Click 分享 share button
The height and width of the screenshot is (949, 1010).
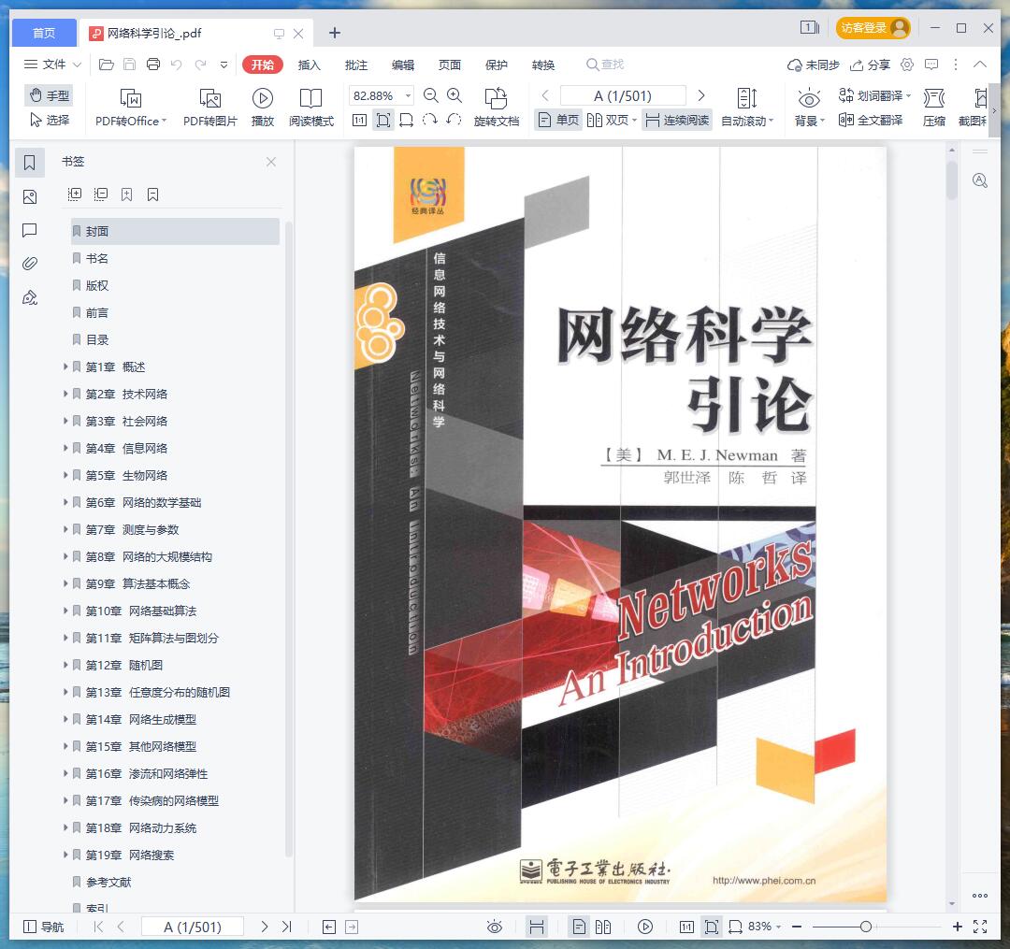click(871, 65)
